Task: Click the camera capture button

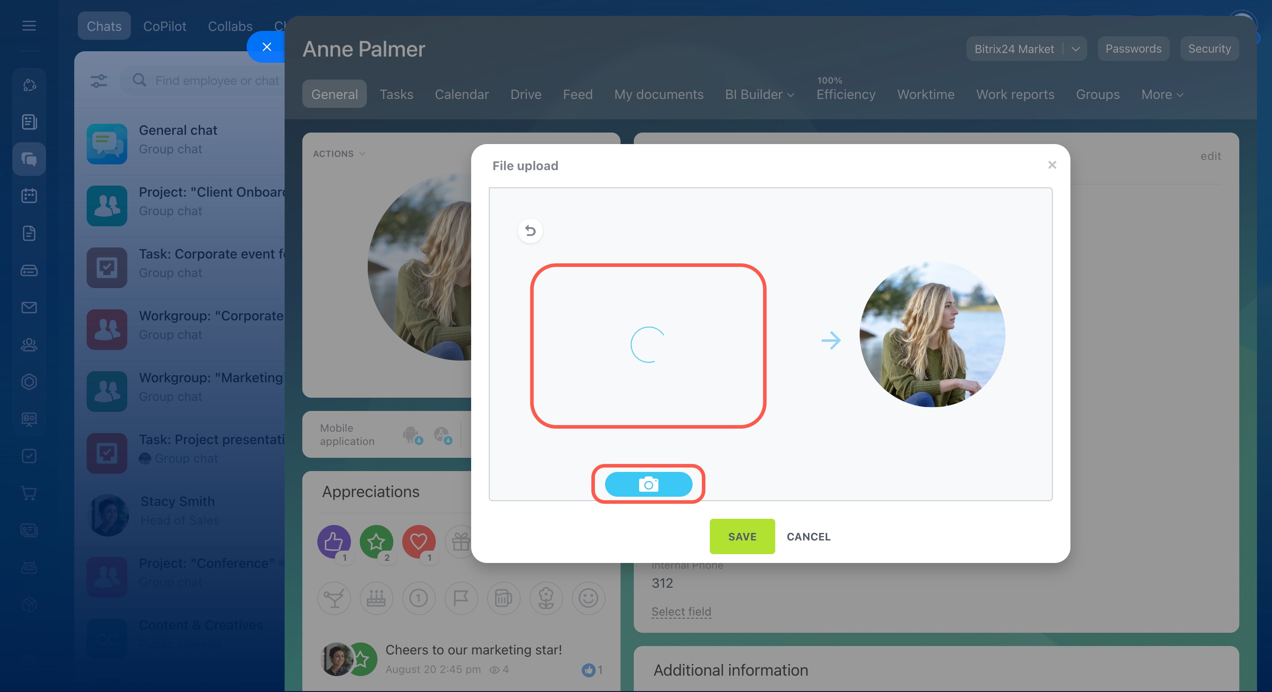Action: tap(648, 484)
